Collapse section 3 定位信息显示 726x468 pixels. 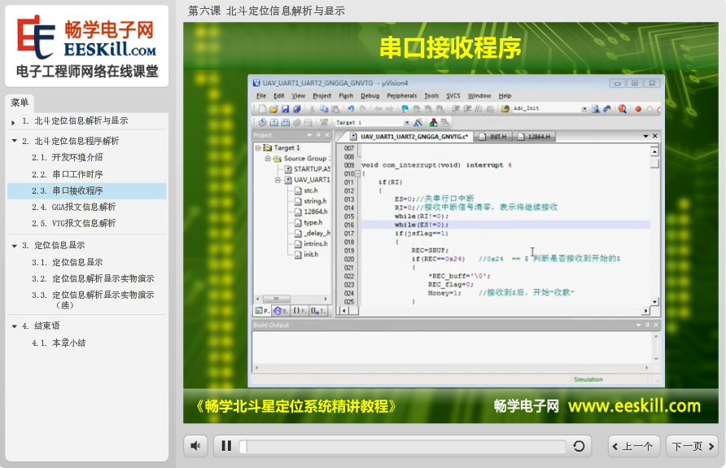tap(15, 246)
